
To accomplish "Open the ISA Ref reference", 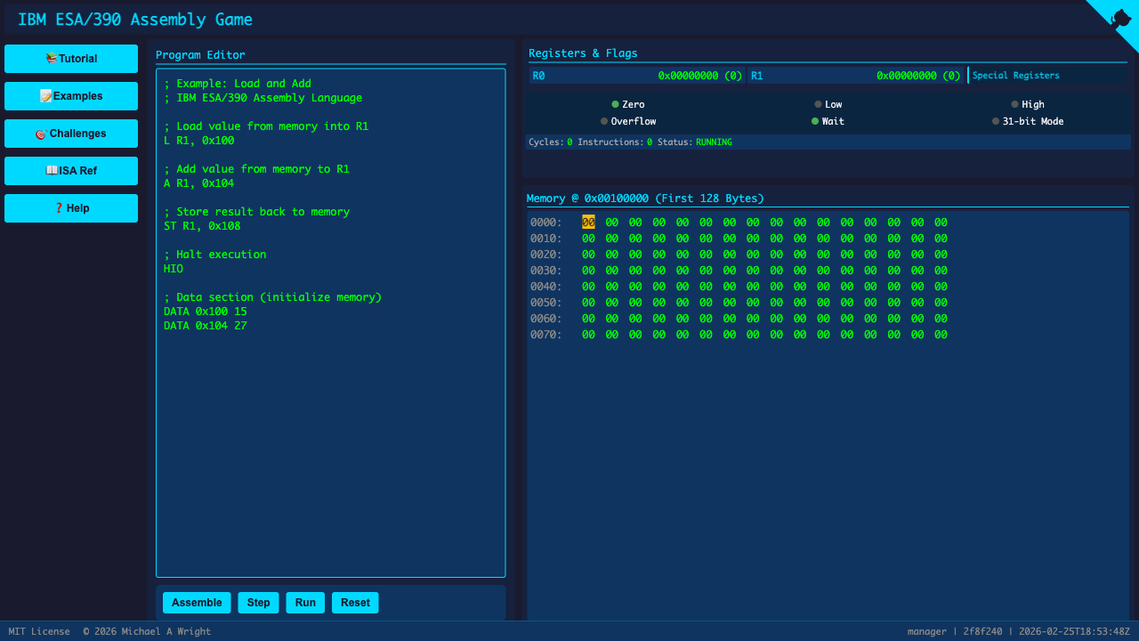I will point(71,171).
